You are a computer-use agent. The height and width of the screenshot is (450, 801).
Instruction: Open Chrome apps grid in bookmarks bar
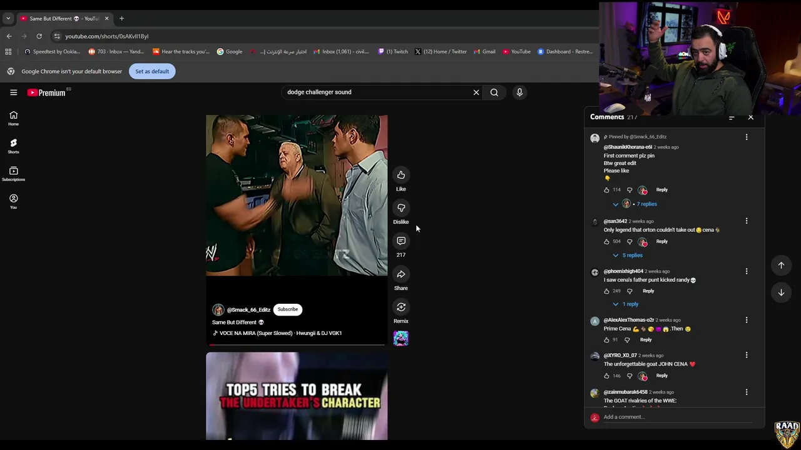[8, 52]
